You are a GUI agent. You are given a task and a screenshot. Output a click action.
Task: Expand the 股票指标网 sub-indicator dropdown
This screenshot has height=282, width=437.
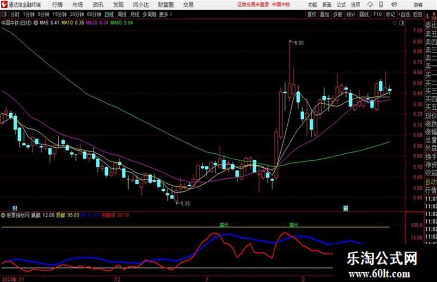(x=3, y=215)
